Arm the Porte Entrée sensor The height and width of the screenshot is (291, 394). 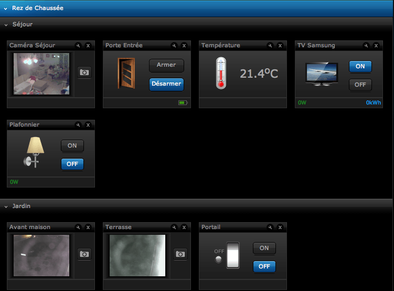(166, 65)
